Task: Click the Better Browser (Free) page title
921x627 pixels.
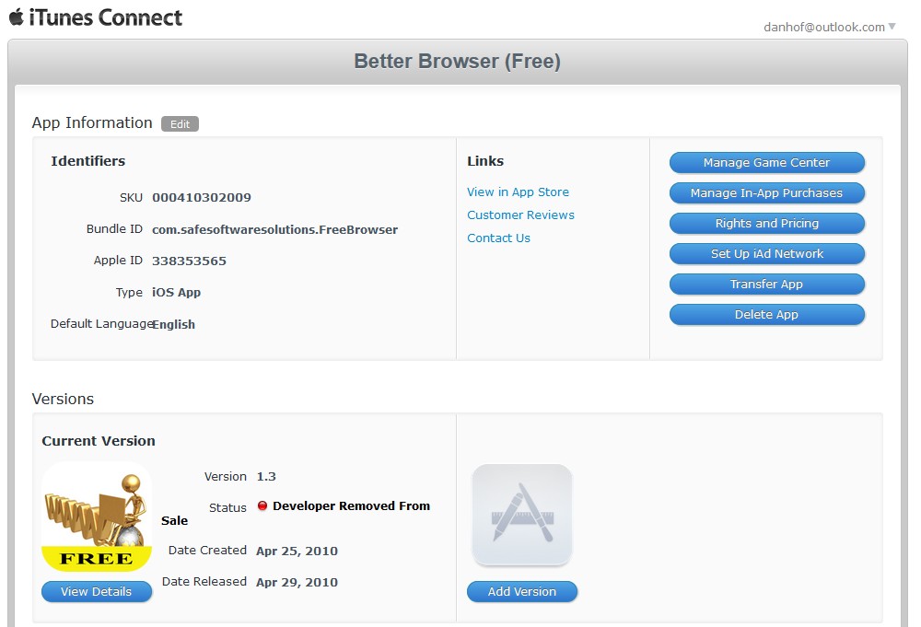Action: click(457, 61)
